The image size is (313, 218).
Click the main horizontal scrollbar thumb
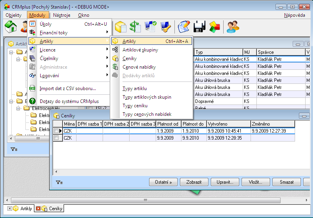[x=146, y=200]
